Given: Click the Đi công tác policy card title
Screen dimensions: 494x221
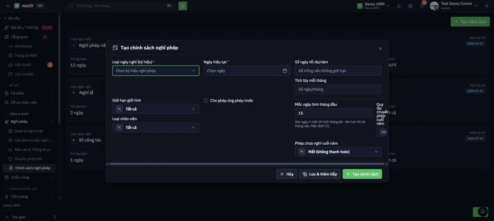Looking at the screenshot, I should click(90, 140).
